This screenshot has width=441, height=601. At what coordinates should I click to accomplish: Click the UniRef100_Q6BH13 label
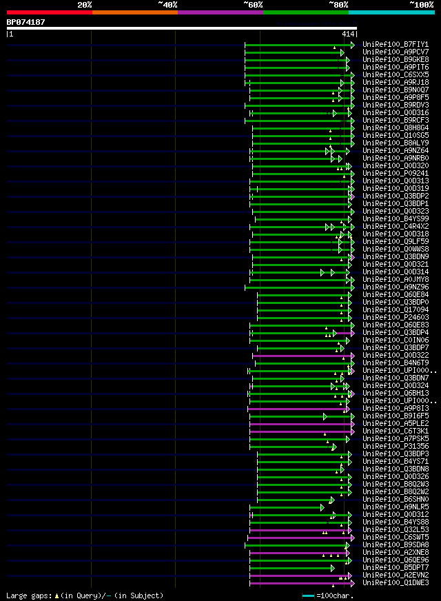(x=396, y=394)
